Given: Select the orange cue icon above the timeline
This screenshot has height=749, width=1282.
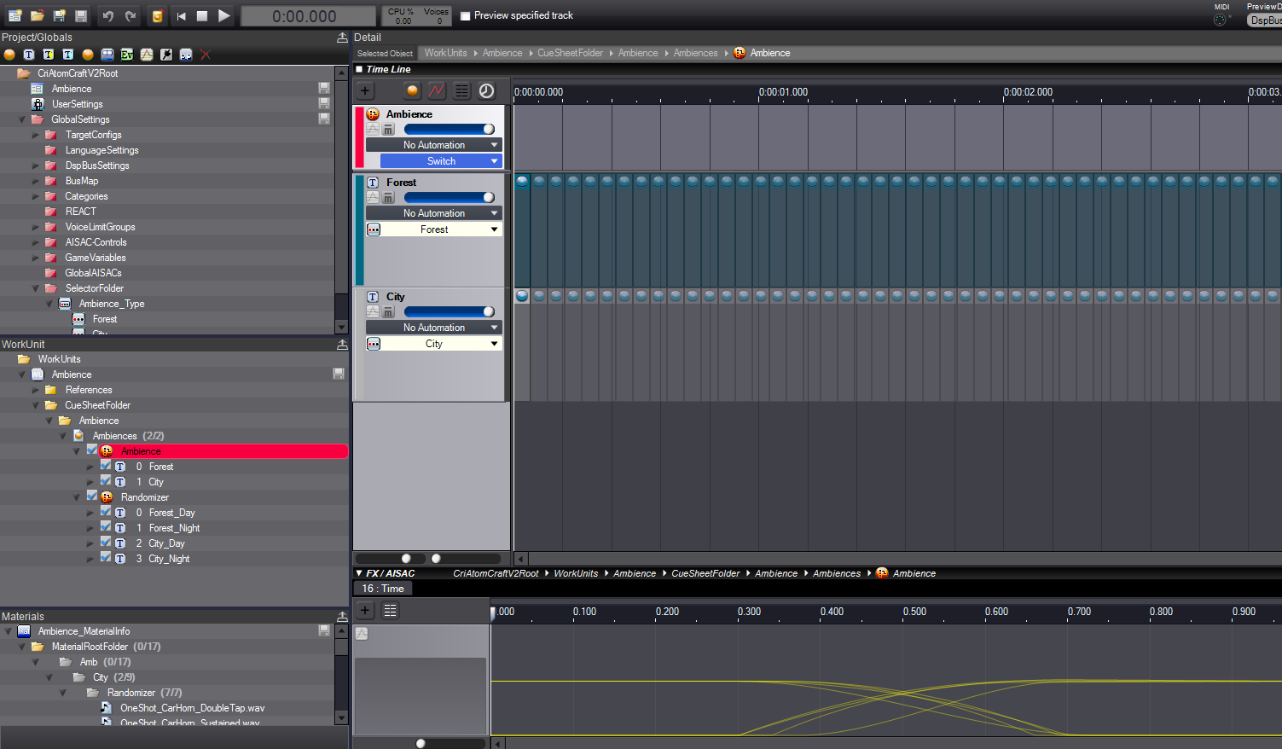Looking at the screenshot, I should [x=413, y=90].
